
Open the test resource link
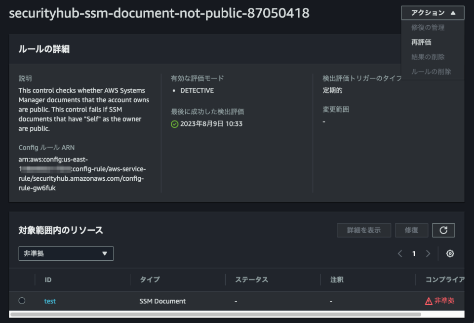[x=49, y=301]
